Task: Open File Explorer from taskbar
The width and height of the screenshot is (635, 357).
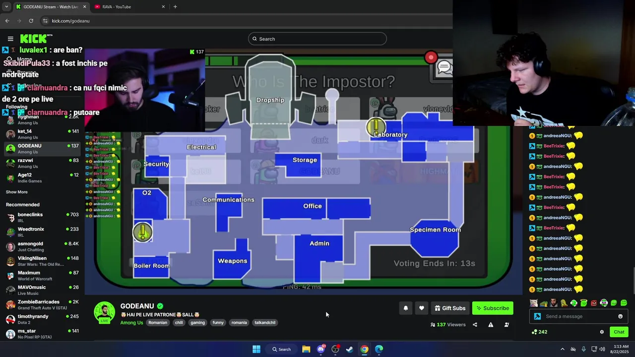Action: [x=306, y=349]
